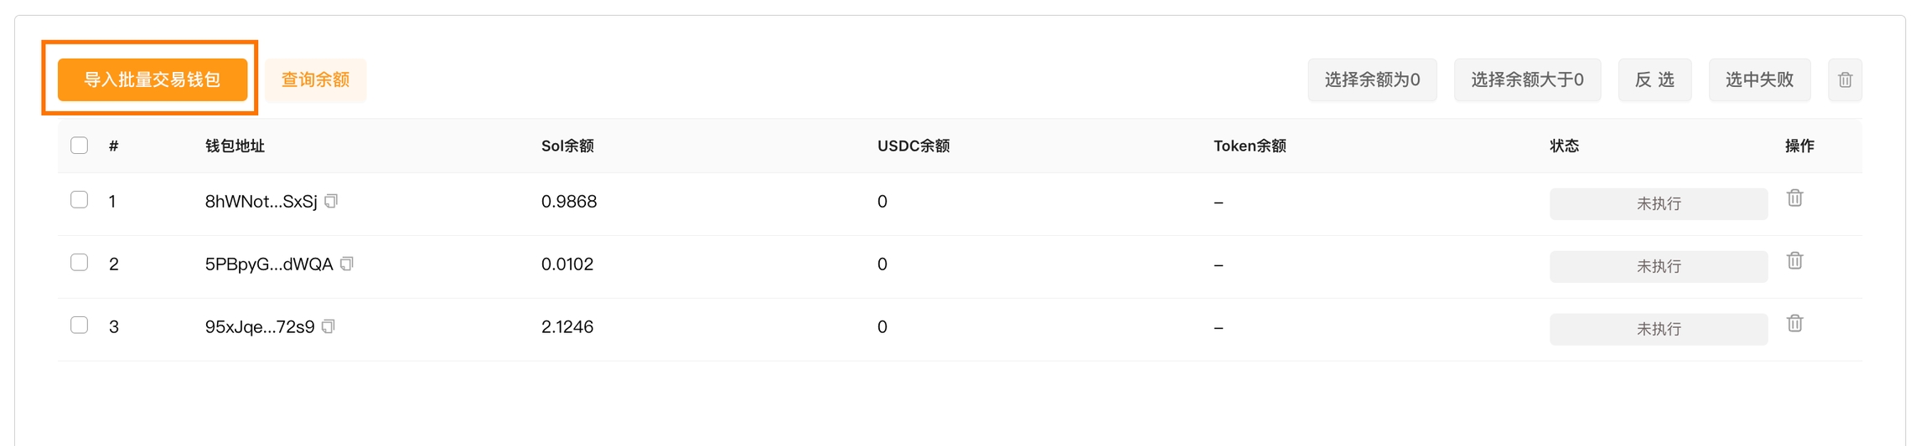Click 选择余额为0 button
The width and height of the screenshot is (1931, 446).
click(1372, 80)
